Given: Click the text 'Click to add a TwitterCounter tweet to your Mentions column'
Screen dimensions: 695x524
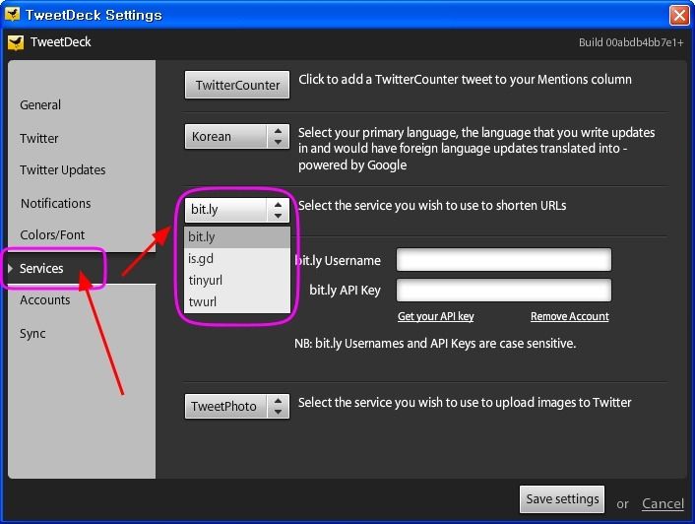Looking at the screenshot, I should click(465, 80).
